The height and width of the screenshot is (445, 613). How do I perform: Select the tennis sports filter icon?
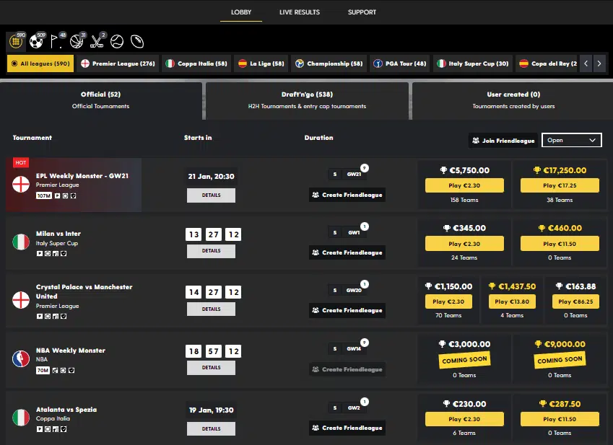point(116,42)
